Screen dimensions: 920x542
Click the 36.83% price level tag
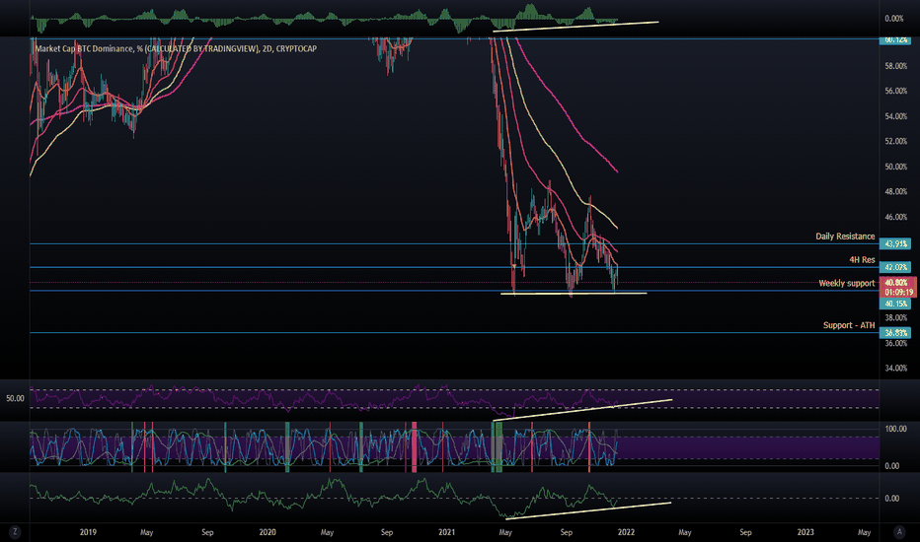tap(895, 333)
